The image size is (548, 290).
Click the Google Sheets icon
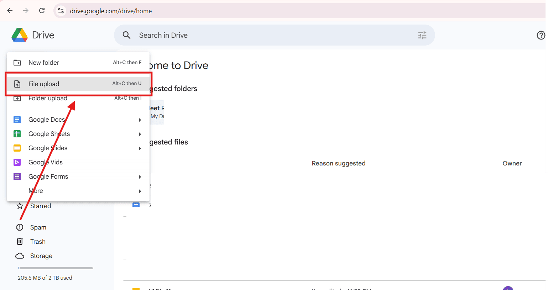click(17, 134)
